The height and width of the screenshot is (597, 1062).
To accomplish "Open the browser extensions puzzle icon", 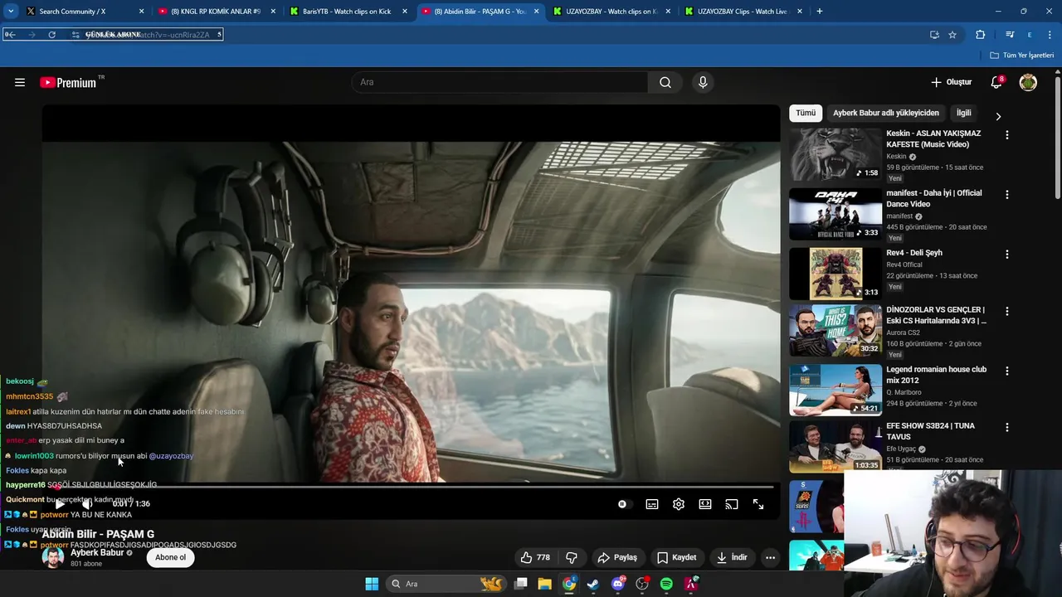I will 981,35.
